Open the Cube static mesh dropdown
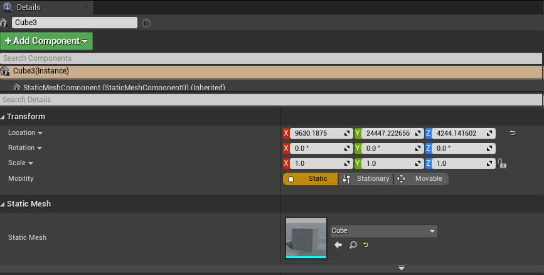This screenshot has height=275, width=544. click(383, 231)
